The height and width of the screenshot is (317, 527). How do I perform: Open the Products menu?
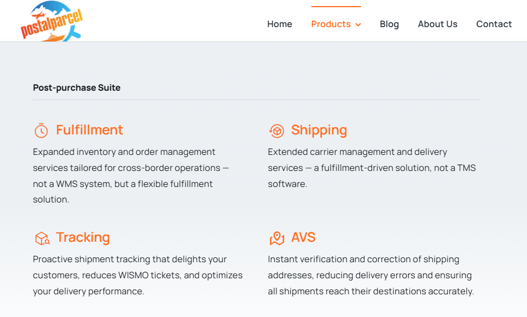click(x=331, y=24)
